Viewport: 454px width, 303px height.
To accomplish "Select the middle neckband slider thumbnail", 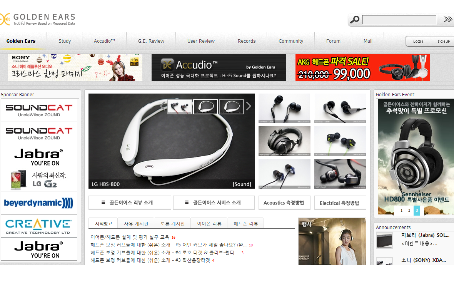I will [205, 107].
